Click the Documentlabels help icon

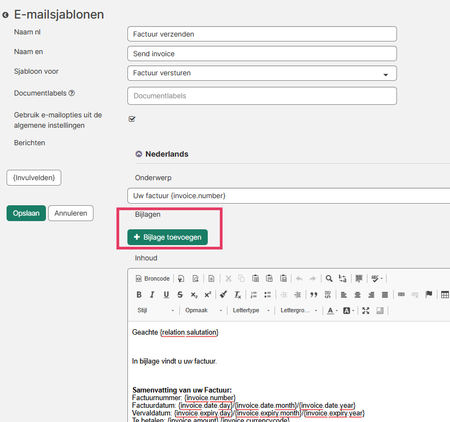tap(72, 93)
